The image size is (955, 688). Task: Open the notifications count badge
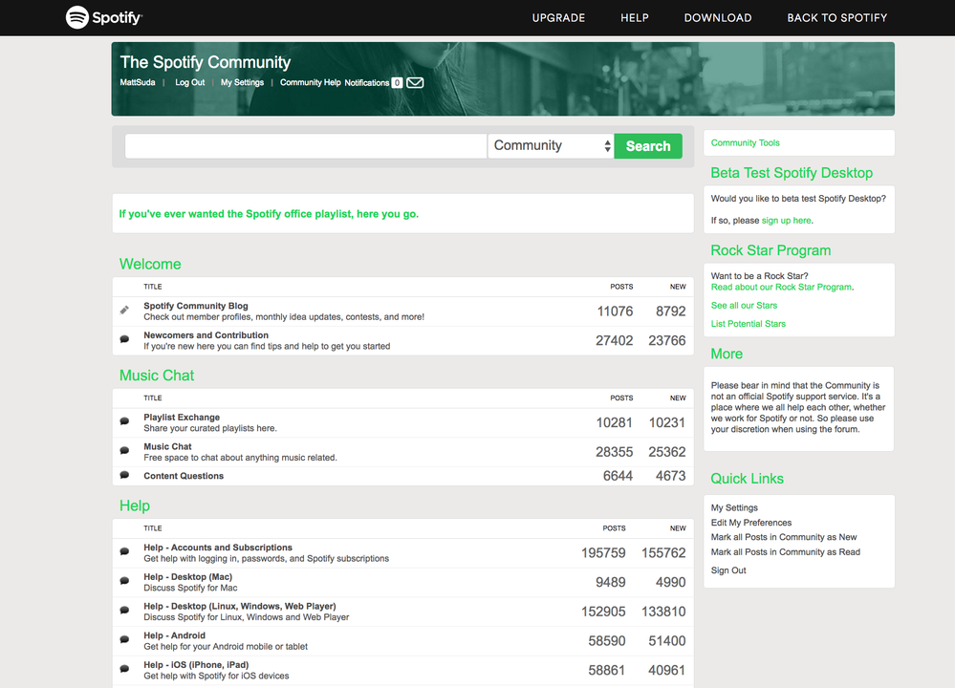[397, 83]
